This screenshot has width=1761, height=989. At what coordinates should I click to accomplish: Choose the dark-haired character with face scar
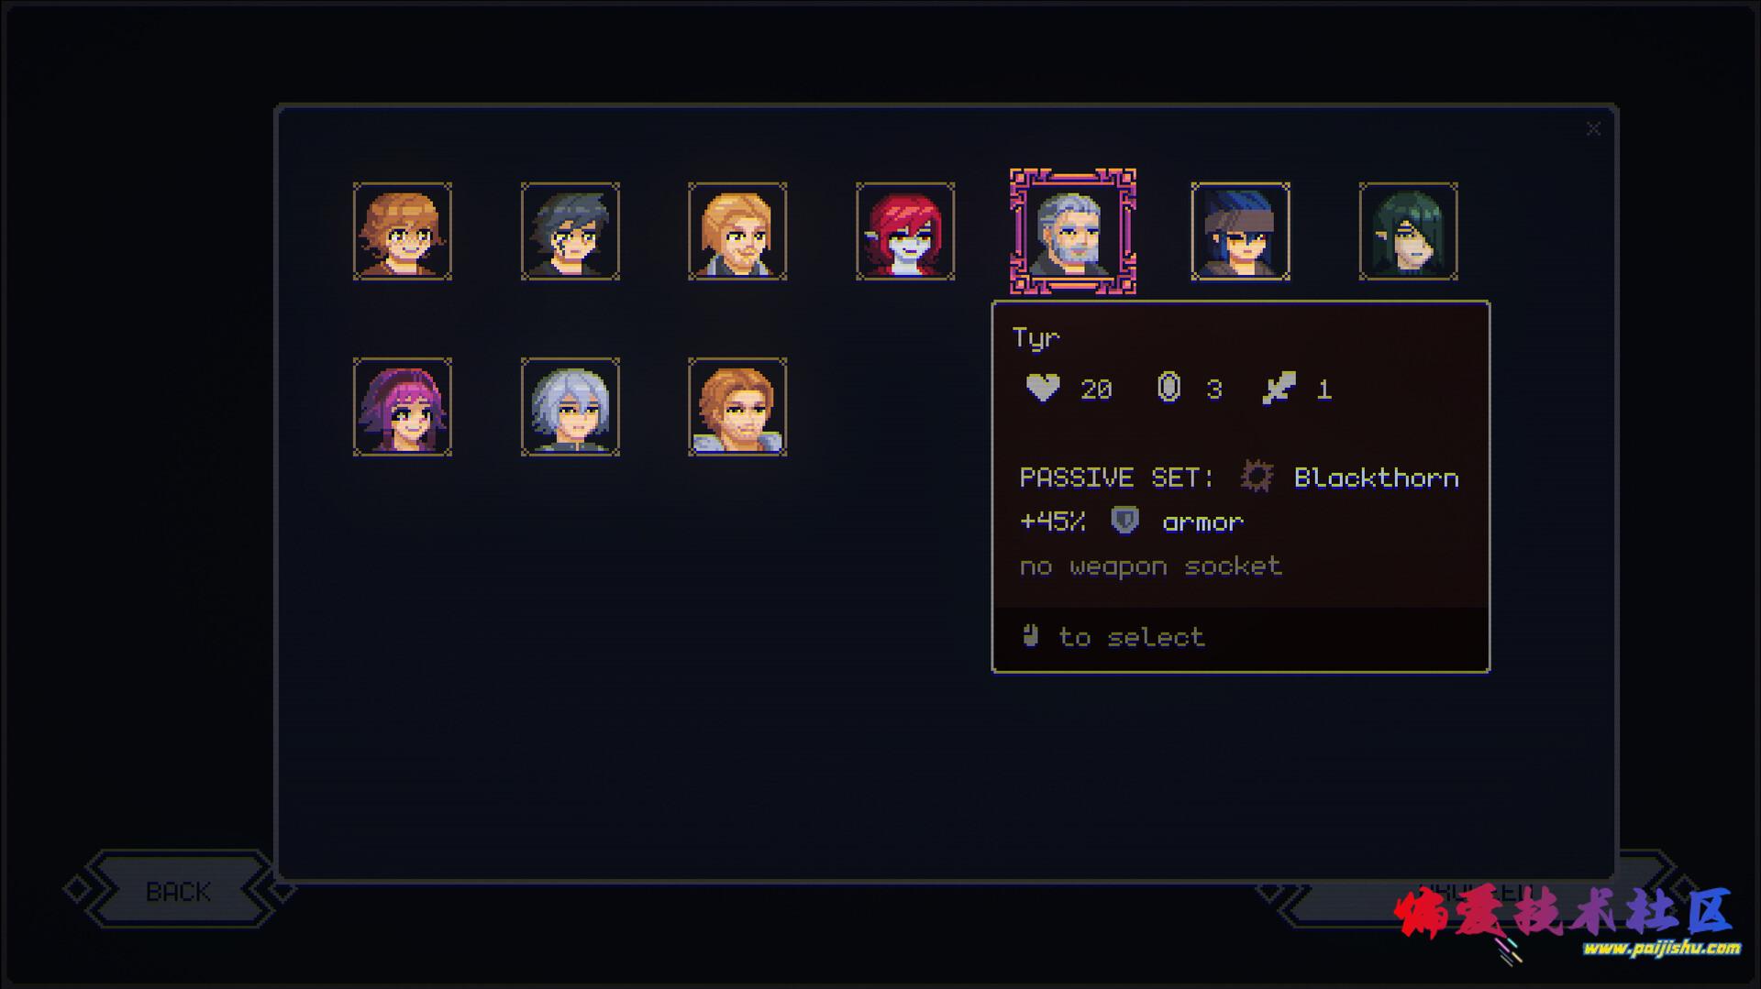click(570, 231)
